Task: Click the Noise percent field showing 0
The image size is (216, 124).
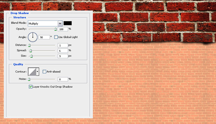Action: (x=63, y=79)
